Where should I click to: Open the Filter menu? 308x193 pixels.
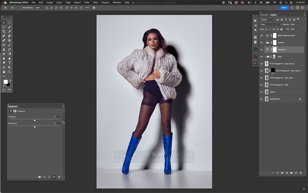87,2
